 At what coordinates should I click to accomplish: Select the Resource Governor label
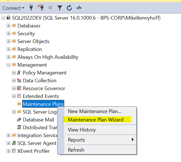pos(44,88)
